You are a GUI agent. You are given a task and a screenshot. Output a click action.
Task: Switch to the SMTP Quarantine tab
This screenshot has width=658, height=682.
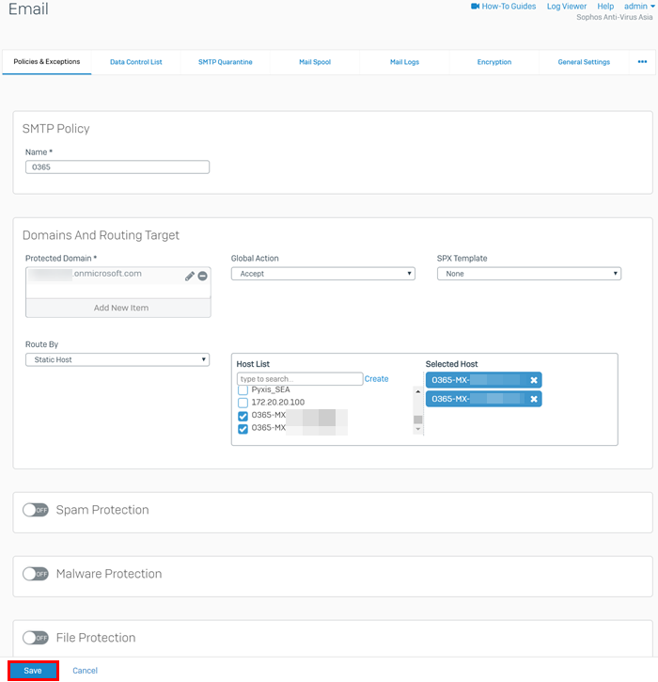(225, 62)
